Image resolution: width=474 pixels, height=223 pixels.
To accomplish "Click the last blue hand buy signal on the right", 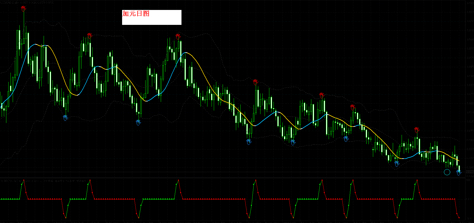I will (x=459, y=173).
